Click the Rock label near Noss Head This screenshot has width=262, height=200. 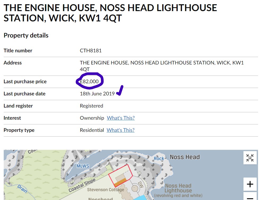click(x=159, y=159)
